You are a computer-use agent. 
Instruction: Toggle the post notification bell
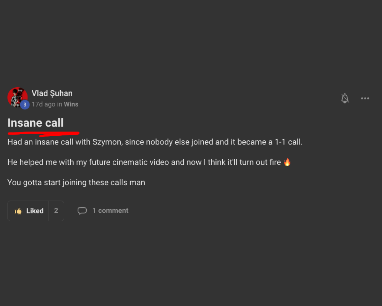point(345,98)
